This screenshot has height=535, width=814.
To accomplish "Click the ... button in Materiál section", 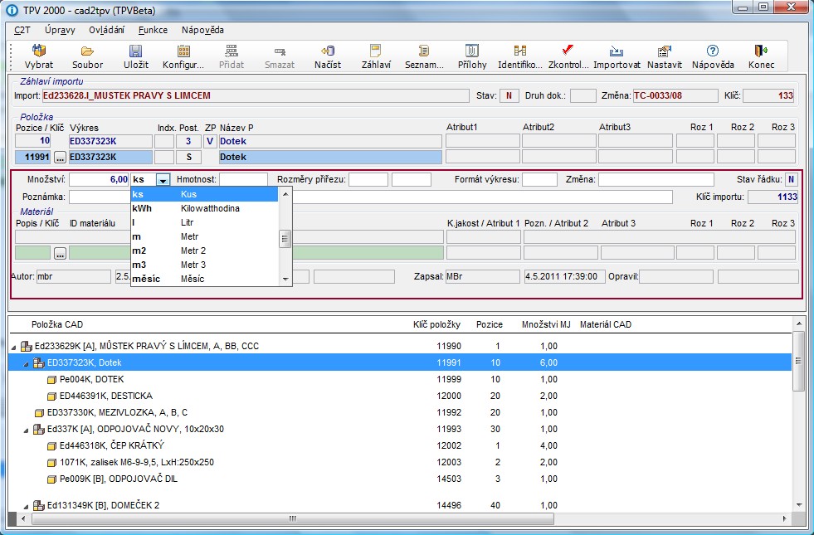I will click(61, 253).
